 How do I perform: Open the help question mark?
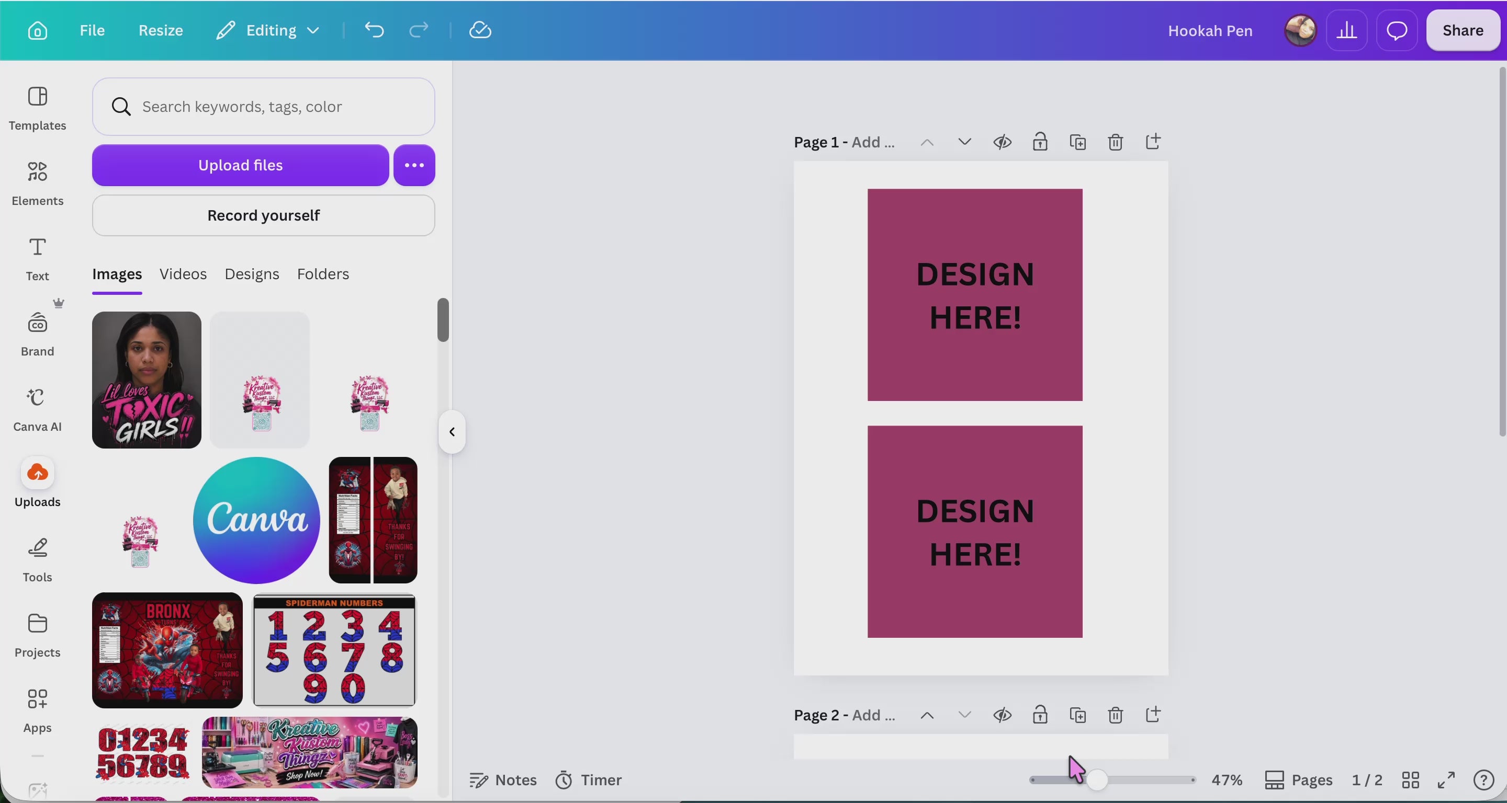(1483, 779)
